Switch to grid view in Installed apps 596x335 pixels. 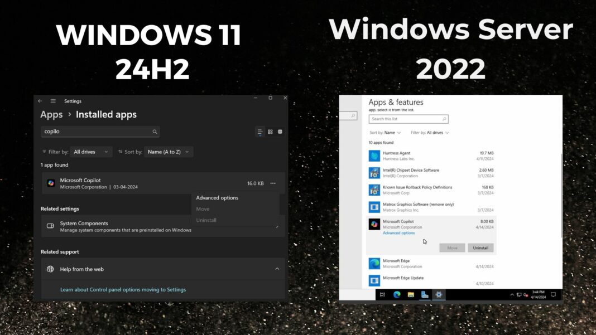point(270,132)
